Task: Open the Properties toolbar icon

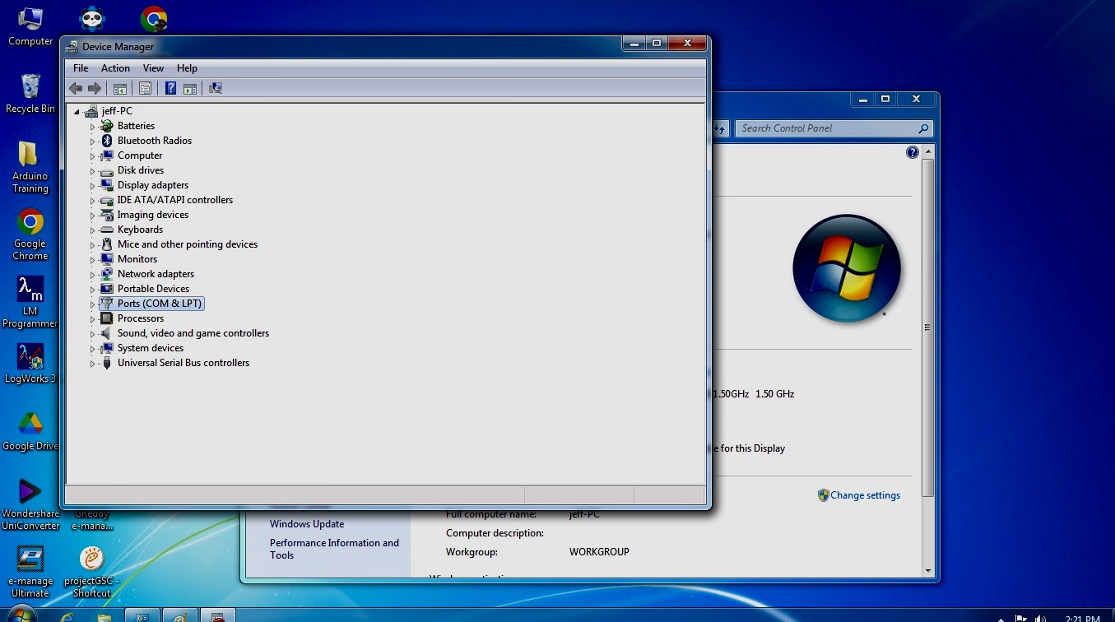Action: [x=145, y=88]
